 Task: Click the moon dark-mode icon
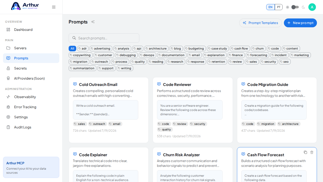click(x=303, y=7)
